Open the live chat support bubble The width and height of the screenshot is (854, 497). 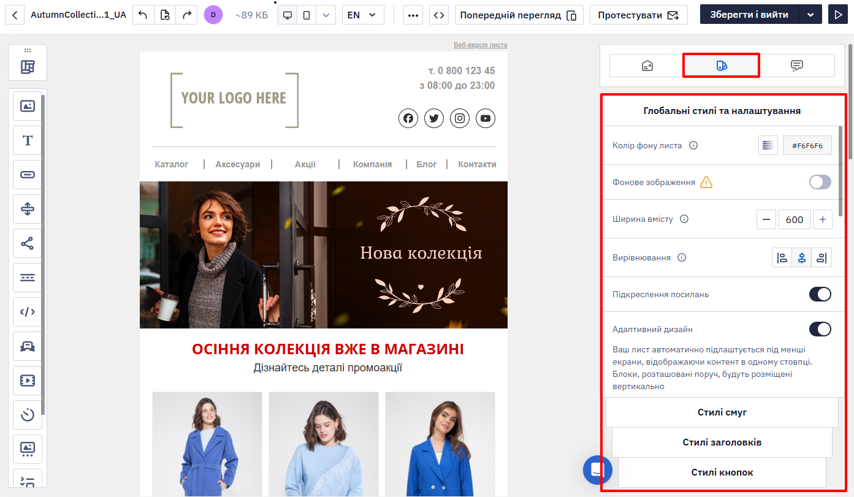[598, 471]
